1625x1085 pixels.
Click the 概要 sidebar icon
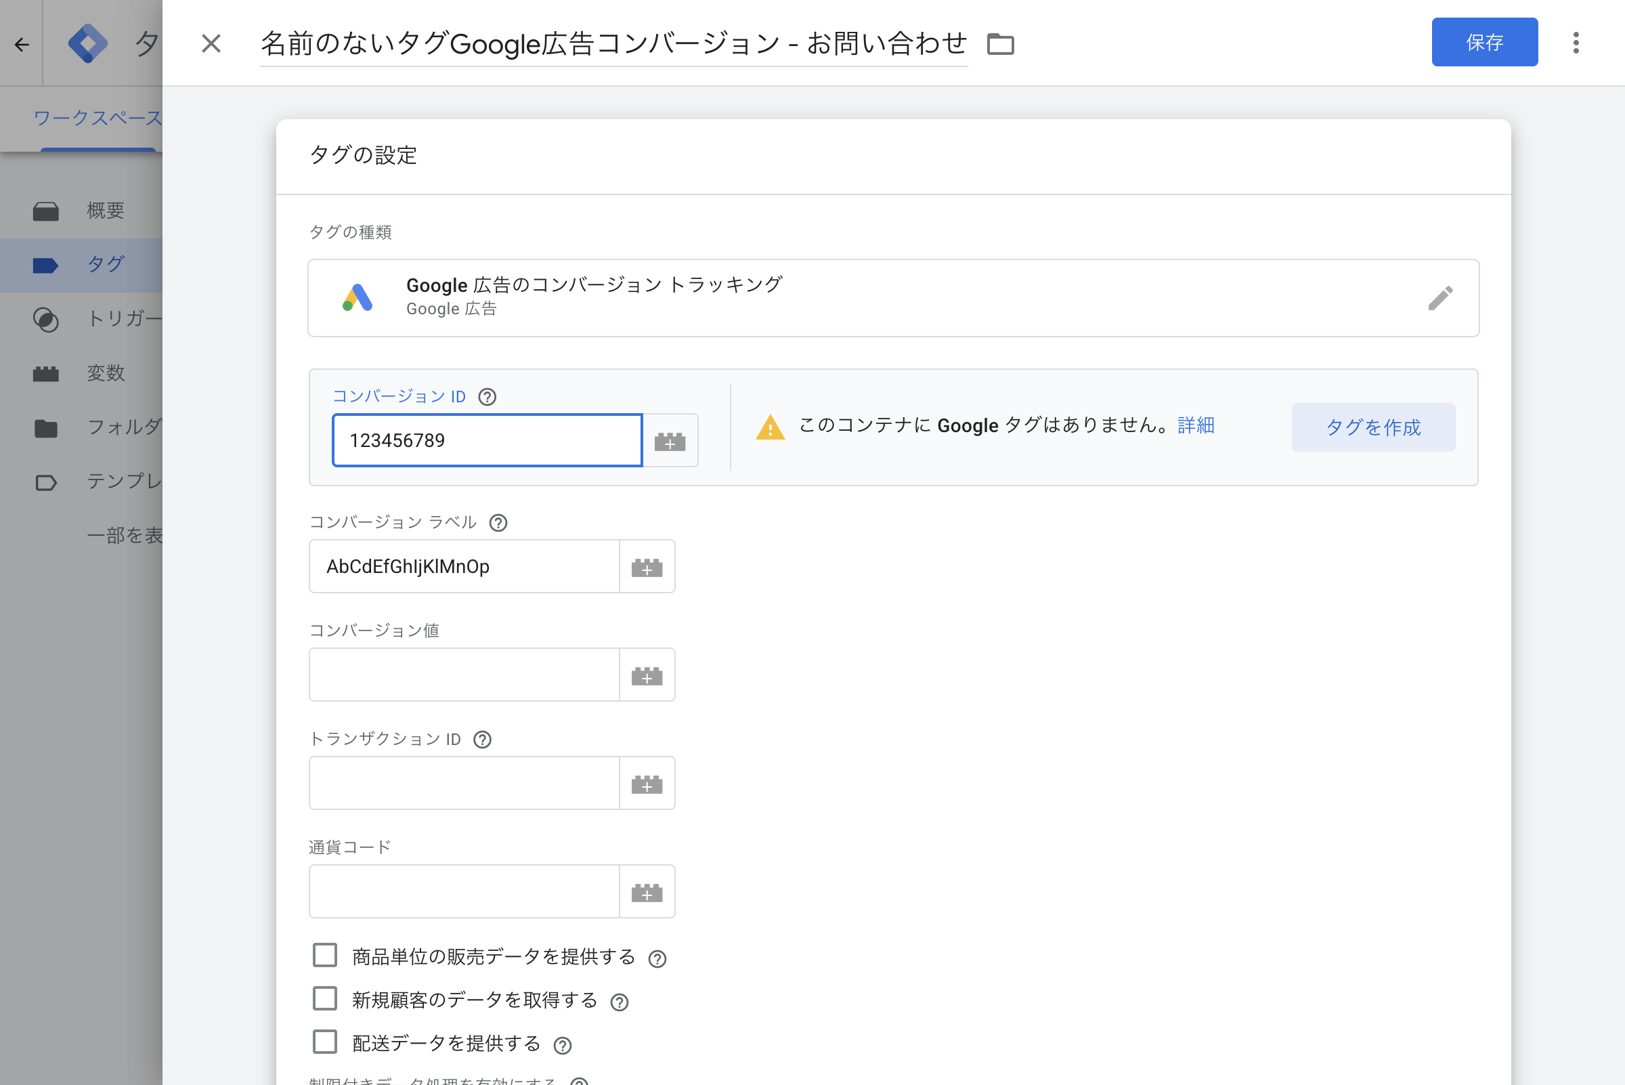[x=45, y=211]
